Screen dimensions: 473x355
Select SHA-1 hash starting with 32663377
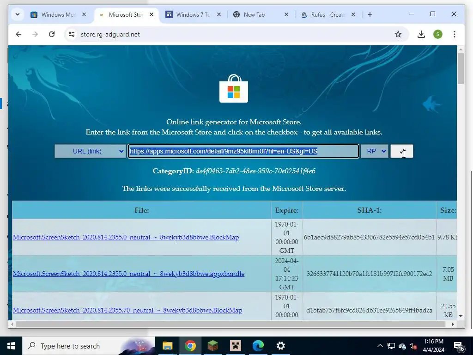coord(369,274)
